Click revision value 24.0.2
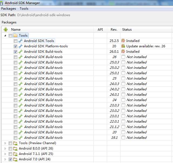Viewport: 173px width, 163px height. (x=114, y=89)
